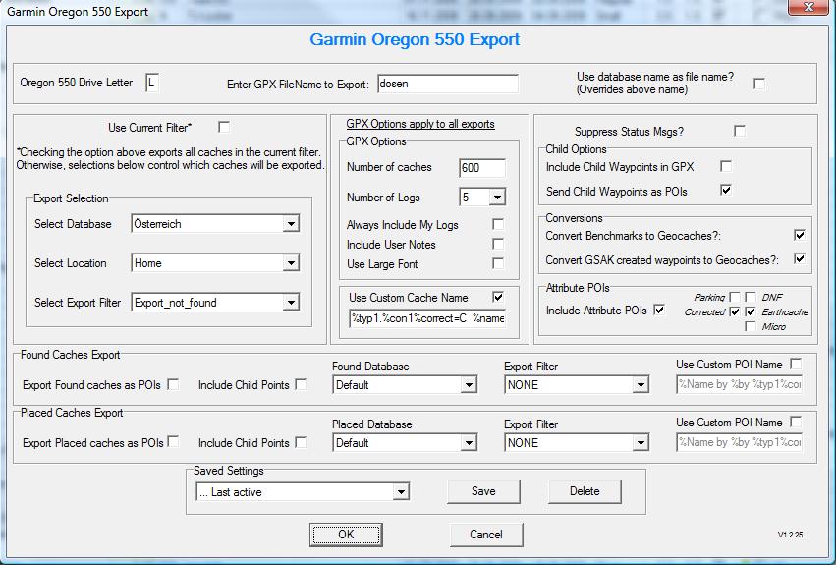Close the Garmin Oregon 550 Export dialog

(808, 7)
